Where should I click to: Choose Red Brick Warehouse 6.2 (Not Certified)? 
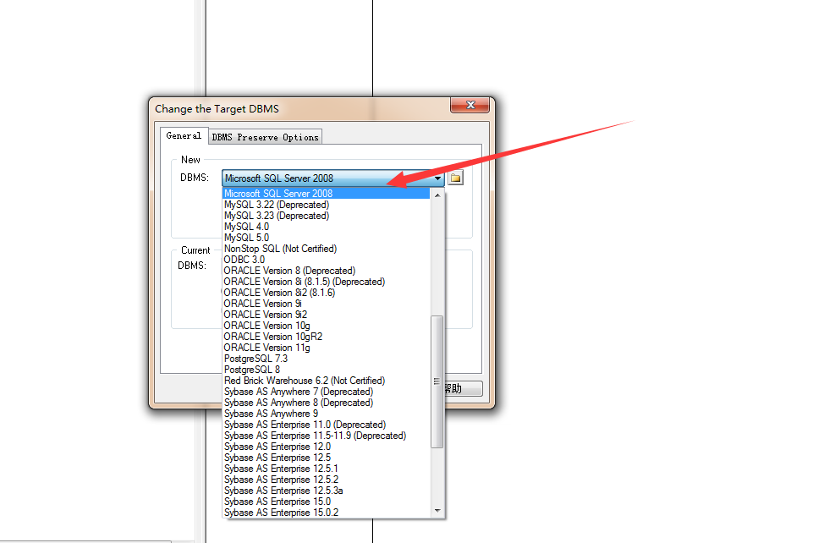(327, 381)
